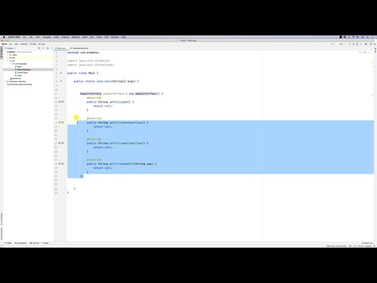The height and width of the screenshot is (283, 377).
Task: Click run gutter arrow beside class Main
Action: click(x=61, y=73)
